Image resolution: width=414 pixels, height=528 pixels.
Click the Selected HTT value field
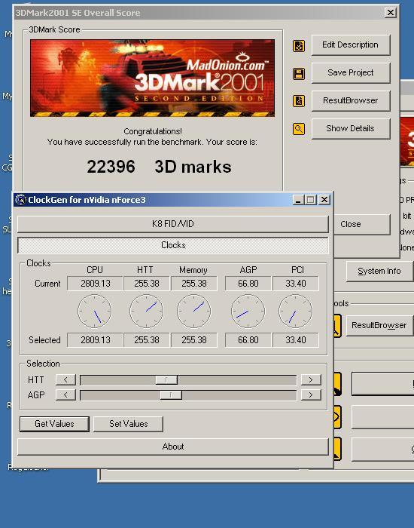(x=147, y=340)
